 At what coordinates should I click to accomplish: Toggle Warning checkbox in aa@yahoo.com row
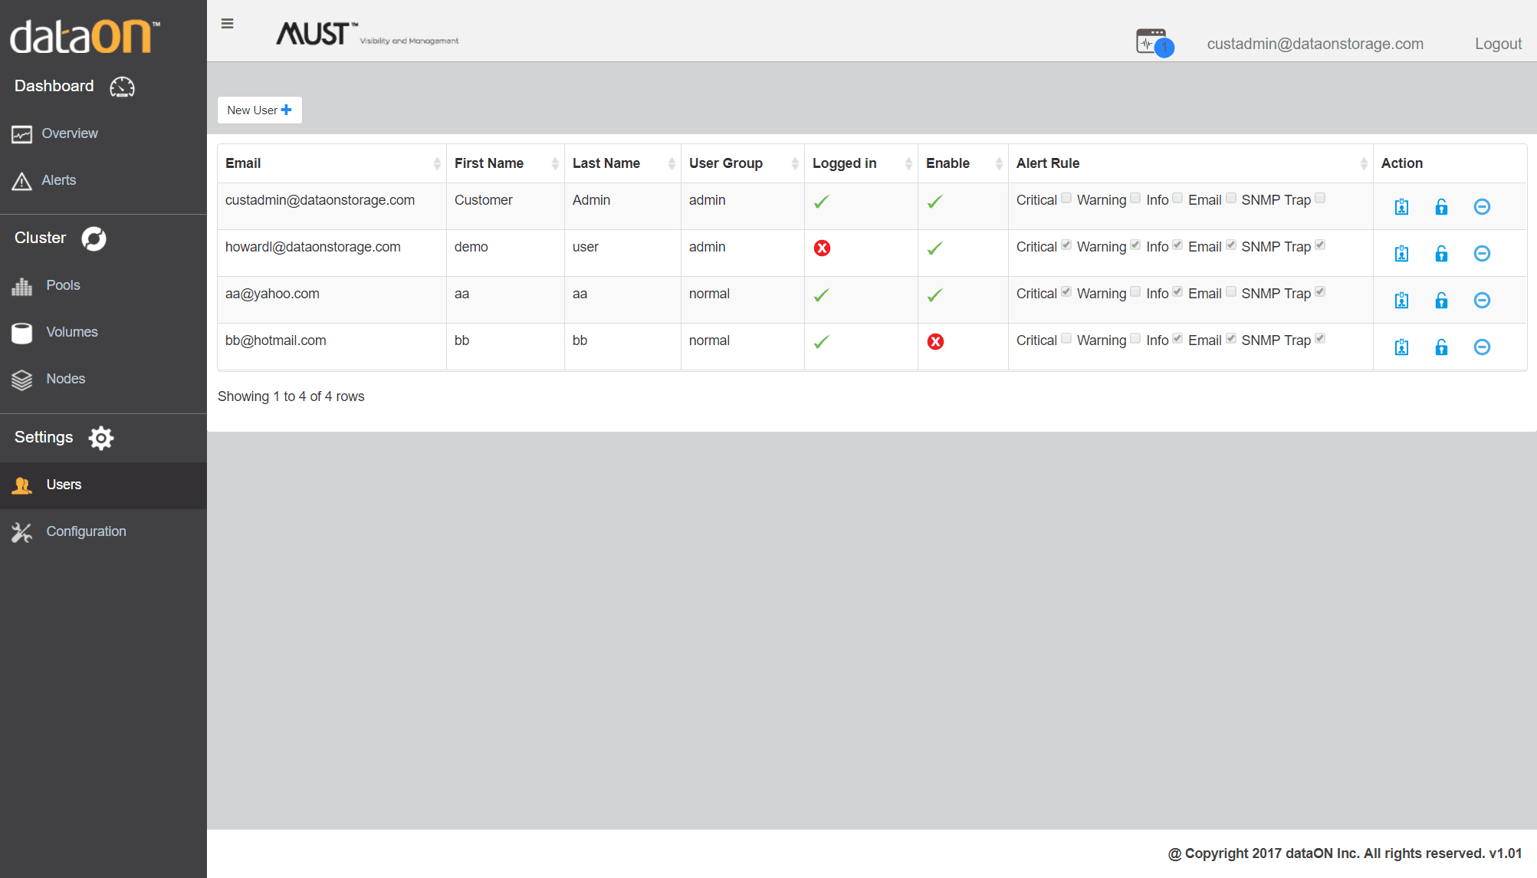[1135, 292]
